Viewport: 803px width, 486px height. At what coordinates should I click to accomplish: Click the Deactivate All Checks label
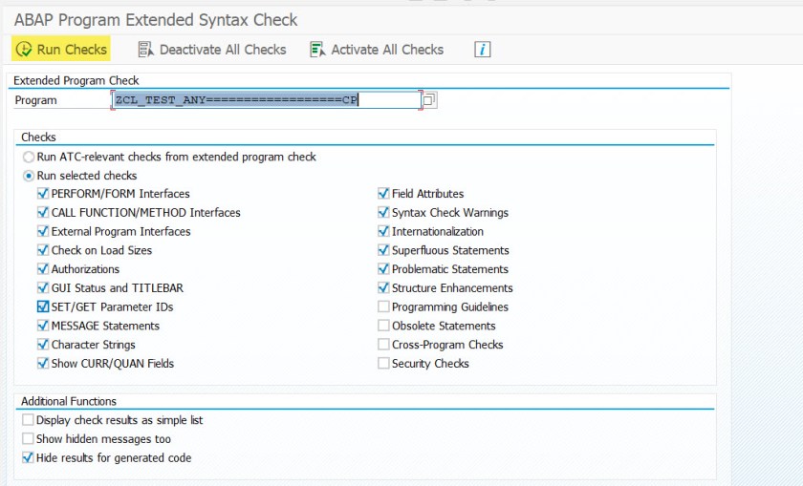tap(222, 49)
